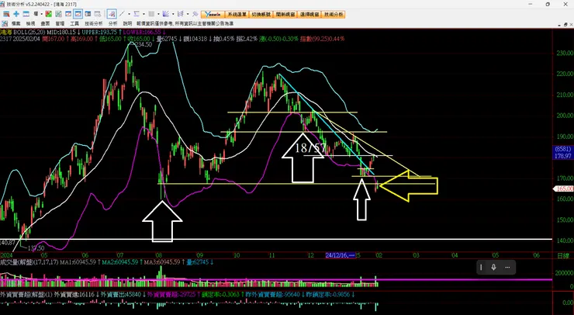Click the 切換帳號 button

[x=261, y=14]
